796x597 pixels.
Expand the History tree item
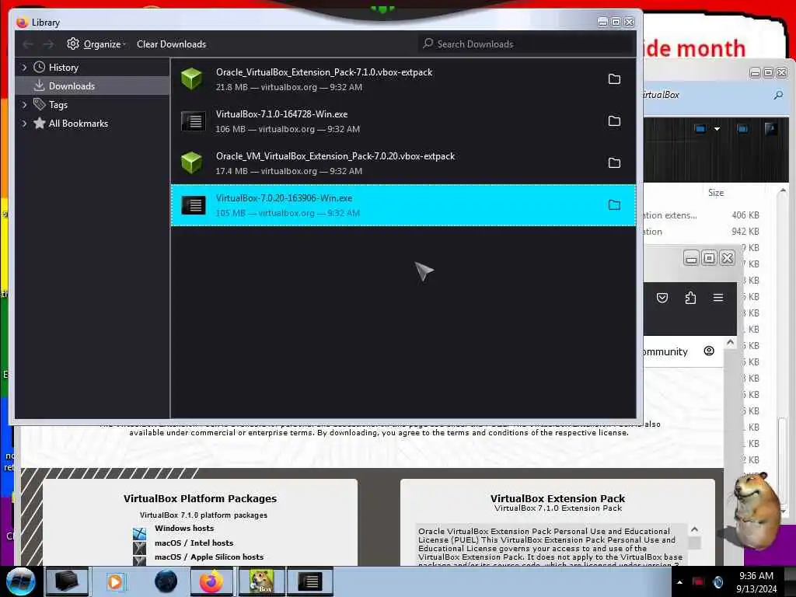click(x=24, y=67)
